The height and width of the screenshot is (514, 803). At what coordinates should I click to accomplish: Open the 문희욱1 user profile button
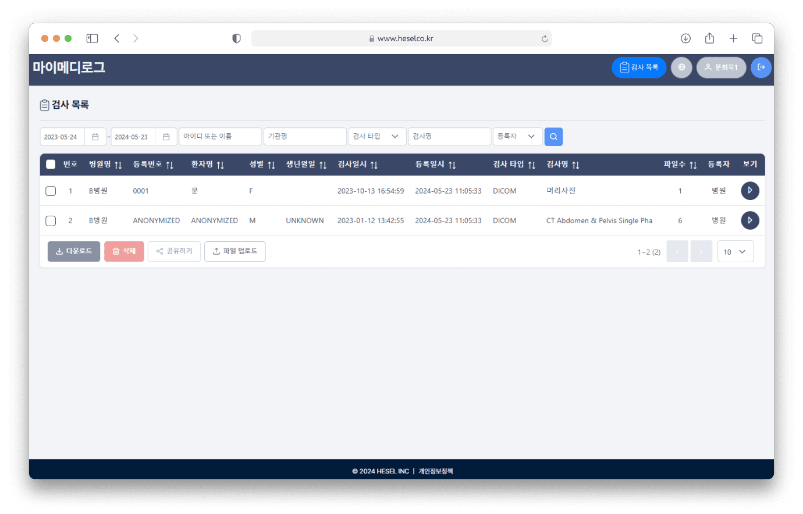tap(721, 67)
